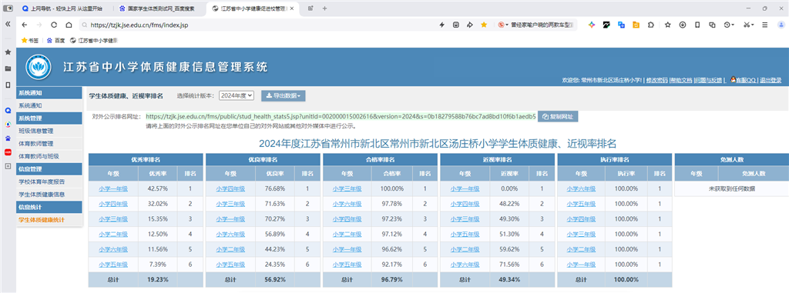The width and height of the screenshot is (789, 293).
Task: Click the mobile phone icon in toolbar
Action: pos(697,25)
